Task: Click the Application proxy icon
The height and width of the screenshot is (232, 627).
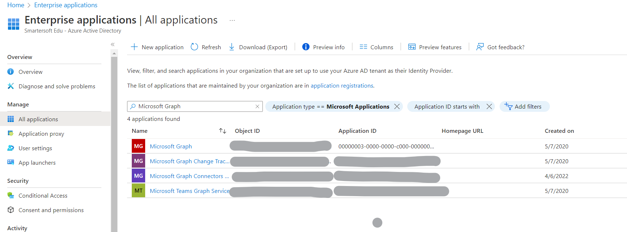Action: (11, 134)
